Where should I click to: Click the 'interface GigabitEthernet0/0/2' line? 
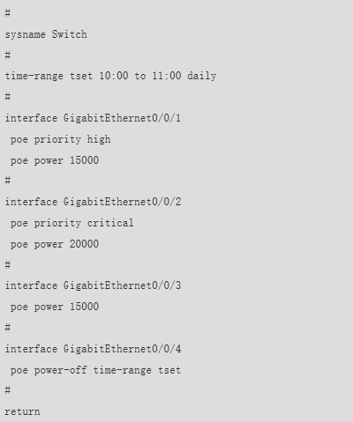pyautogui.click(x=93, y=202)
